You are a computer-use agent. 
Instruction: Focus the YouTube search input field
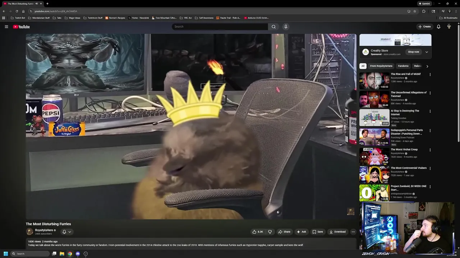tap(220, 27)
